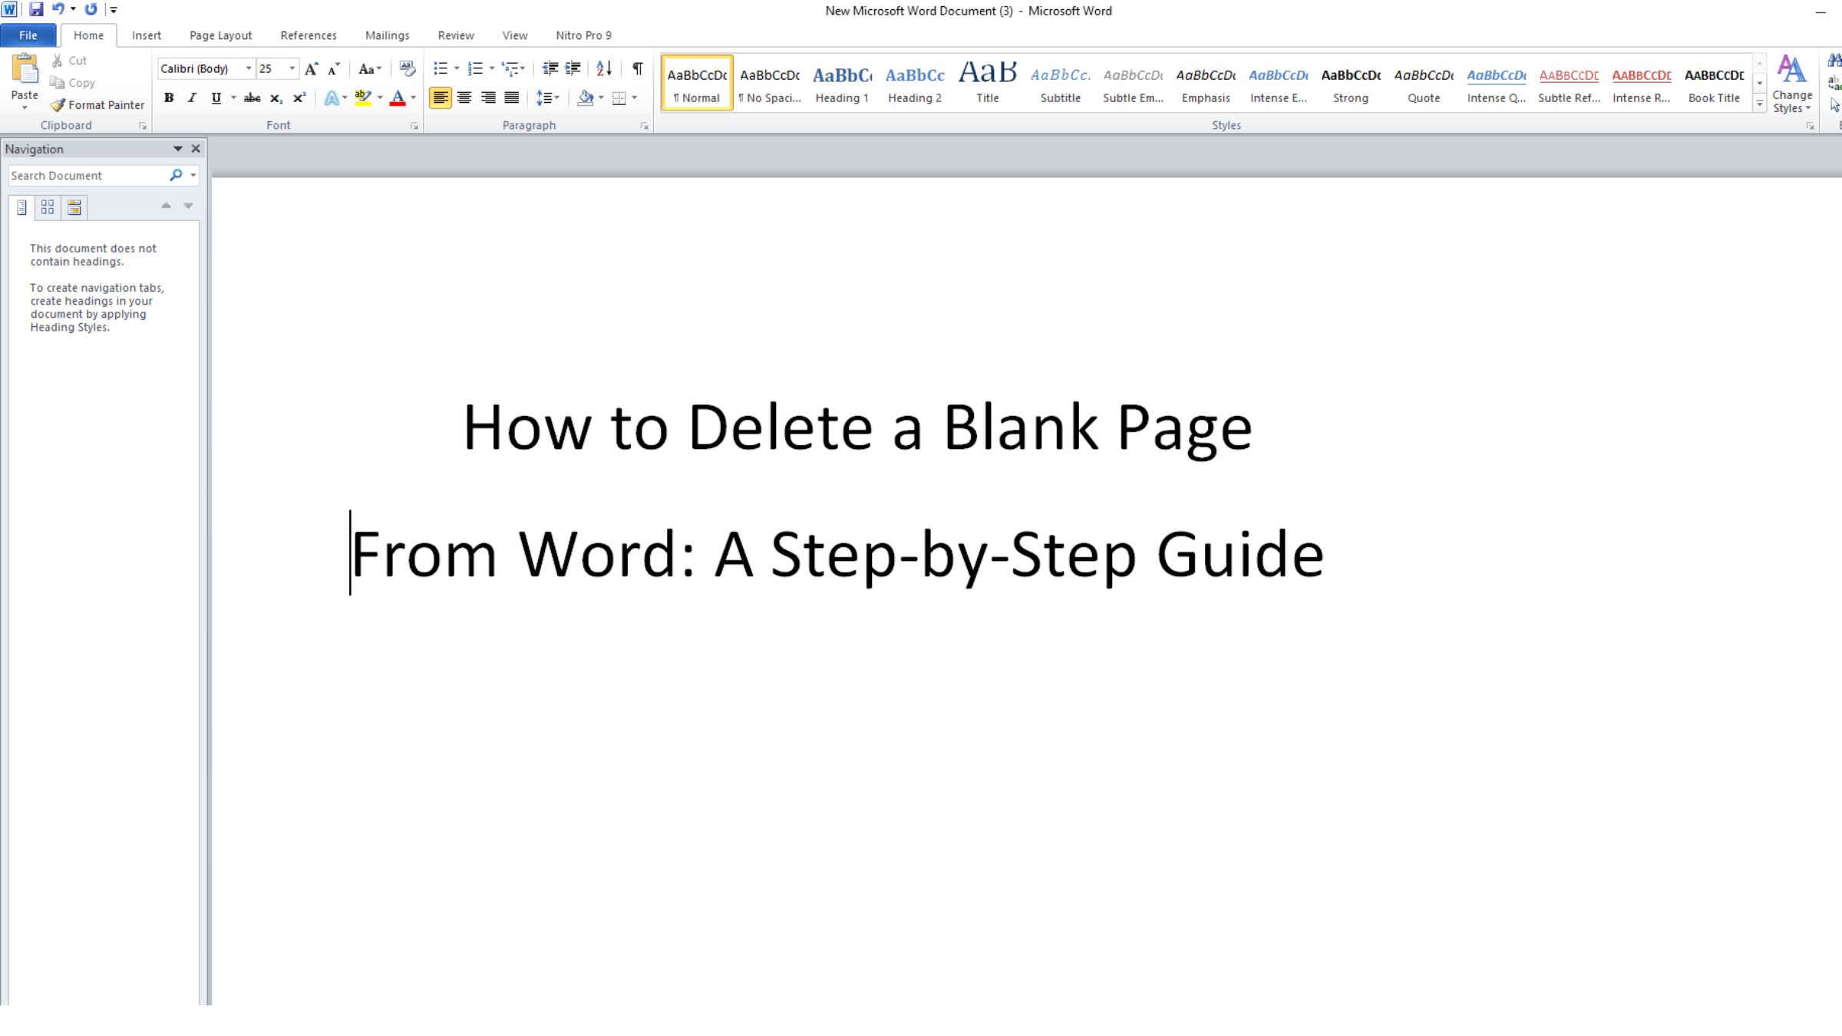The height and width of the screenshot is (1036, 1842).
Task: Apply the Title style
Action: tap(988, 83)
